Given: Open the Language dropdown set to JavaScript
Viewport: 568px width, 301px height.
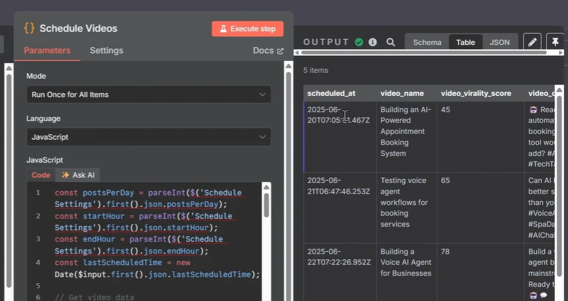Looking at the screenshot, I should 149,137.
